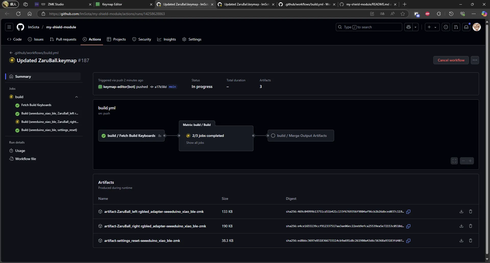Open the notifications inbox
This screenshot has height=263, width=490.
tap(467, 27)
